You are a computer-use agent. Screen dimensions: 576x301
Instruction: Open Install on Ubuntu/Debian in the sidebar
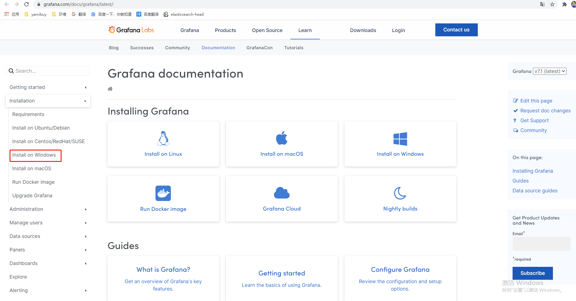pyautogui.click(x=41, y=128)
